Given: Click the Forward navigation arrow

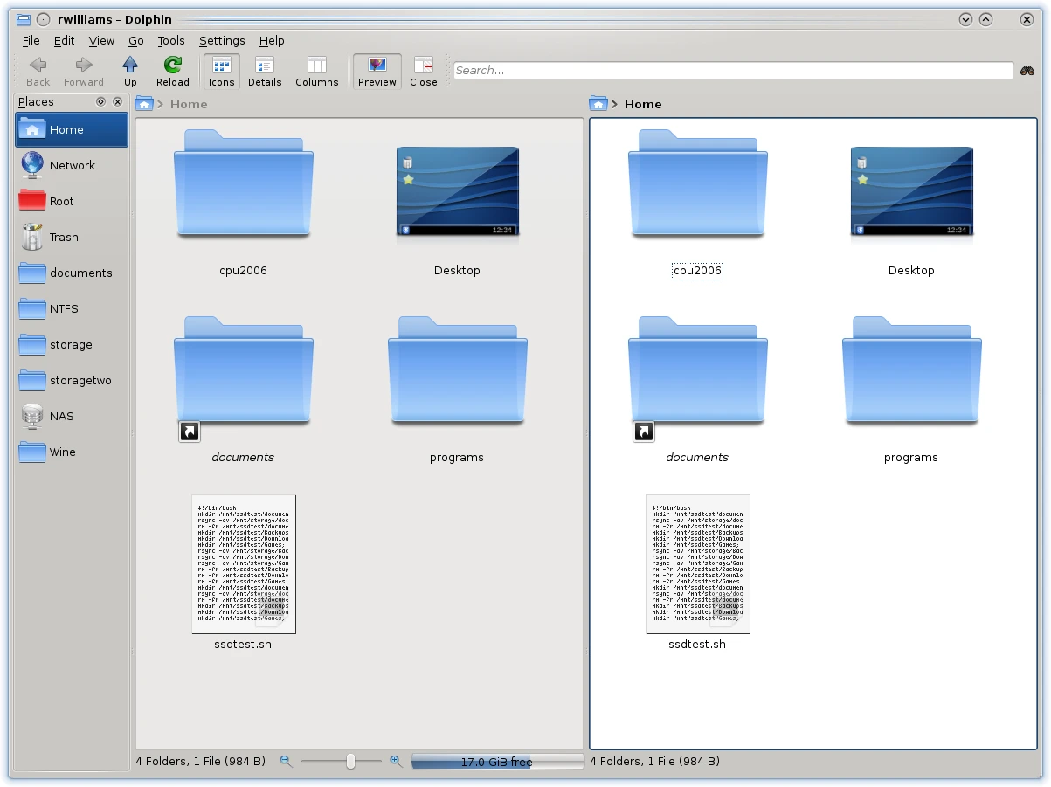Looking at the screenshot, I should [84, 72].
